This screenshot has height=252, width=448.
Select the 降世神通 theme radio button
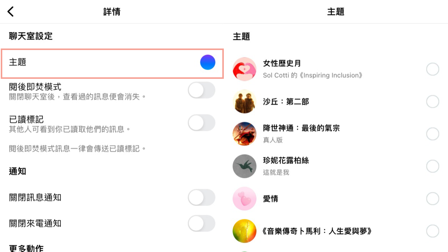point(432,134)
